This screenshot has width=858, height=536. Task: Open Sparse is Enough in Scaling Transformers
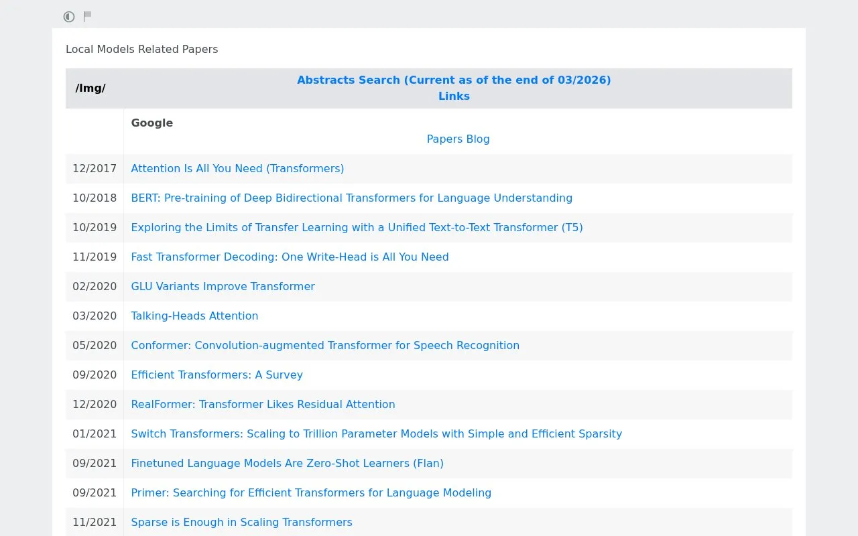(x=241, y=522)
